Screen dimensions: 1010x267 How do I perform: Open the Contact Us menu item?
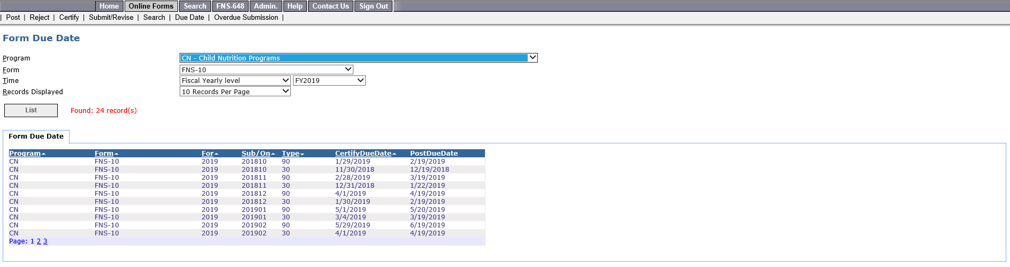click(x=330, y=6)
